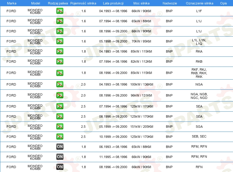Click the ON diesel icon in the 11.1995 row

click(60, 157)
